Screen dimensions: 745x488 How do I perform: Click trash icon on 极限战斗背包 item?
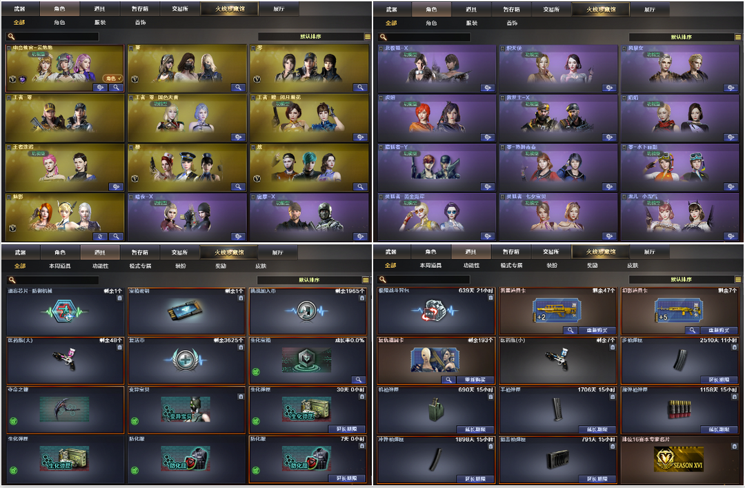click(x=491, y=297)
